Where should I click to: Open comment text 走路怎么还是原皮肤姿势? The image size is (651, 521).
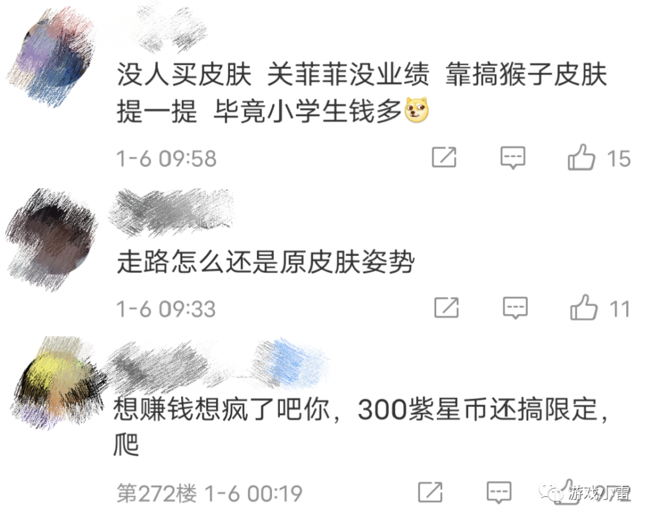point(266,262)
